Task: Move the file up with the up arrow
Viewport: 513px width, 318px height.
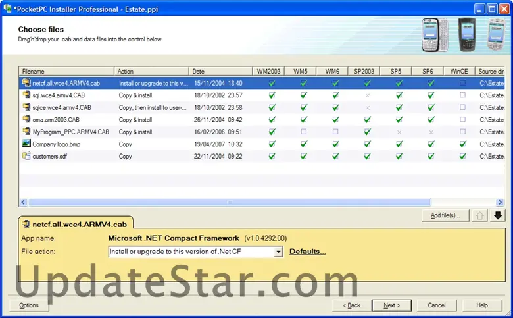Action: point(479,215)
